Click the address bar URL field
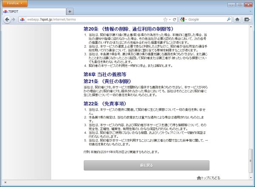This screenshot has width=255, height=187. [x=93, y=20]
